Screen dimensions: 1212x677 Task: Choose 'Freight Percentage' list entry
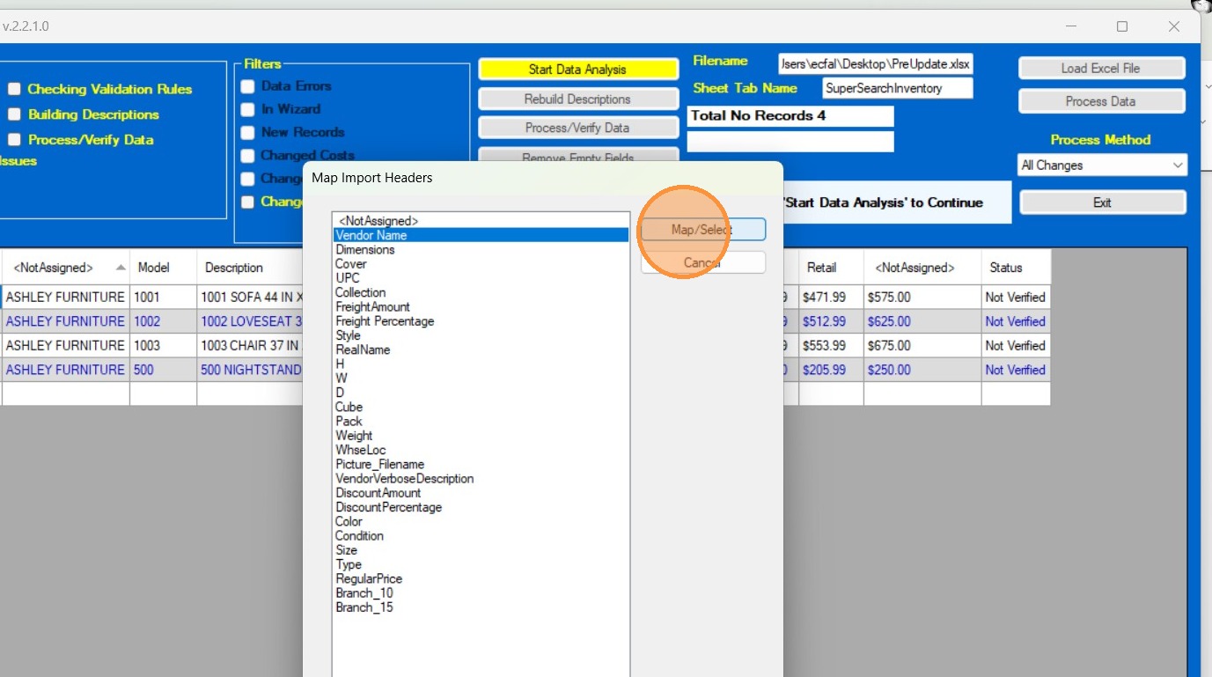[x=385, y=321]
